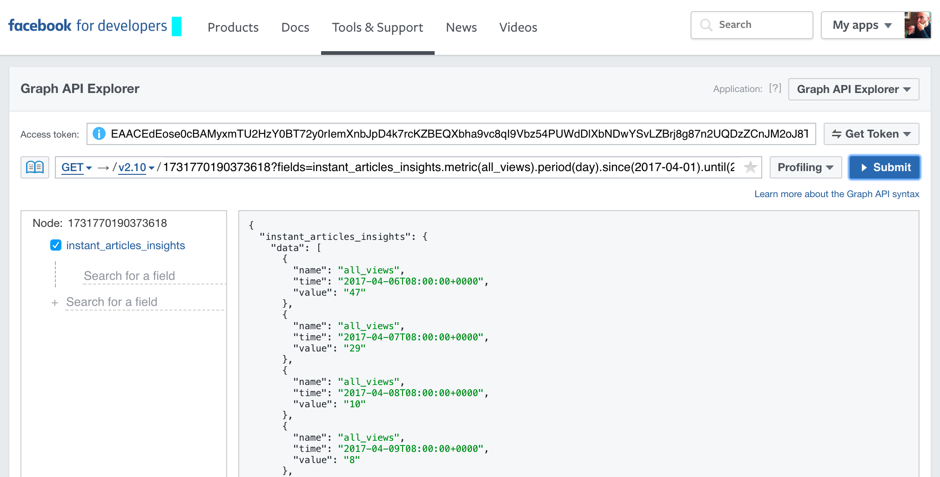Screen dimensions: 940x477
Task: Open the user profile picture
Action: click(918, 25)
